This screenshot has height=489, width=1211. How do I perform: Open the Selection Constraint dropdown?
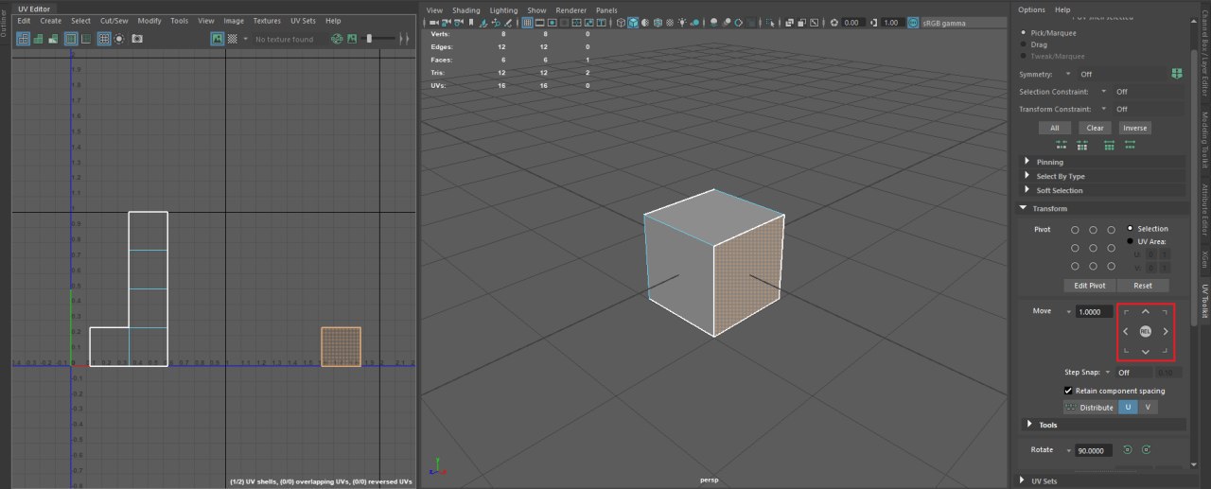[1103, 92]
